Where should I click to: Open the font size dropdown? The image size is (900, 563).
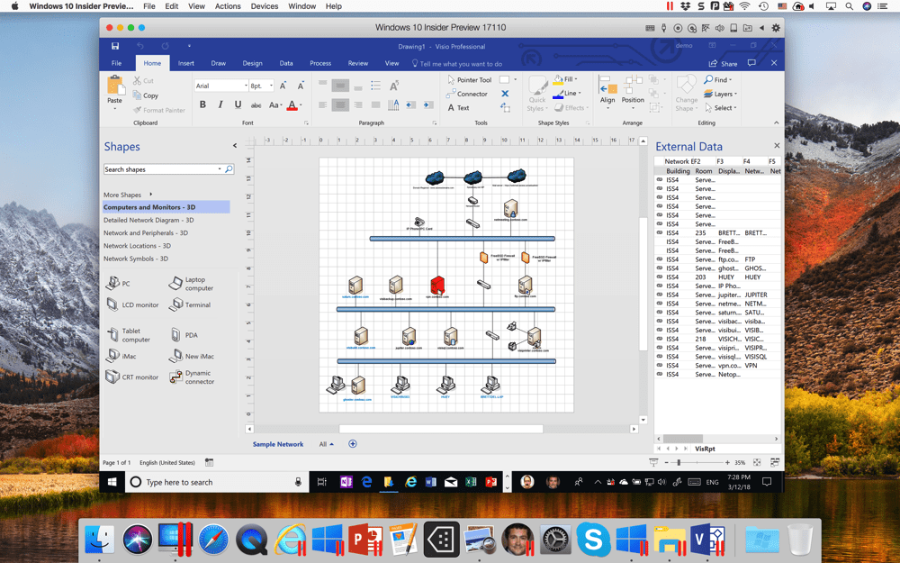[271, 85]
